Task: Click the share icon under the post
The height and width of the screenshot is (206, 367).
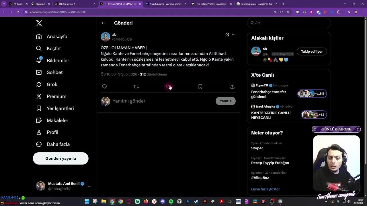Action: pyautogui.click(x=232, y=86)
